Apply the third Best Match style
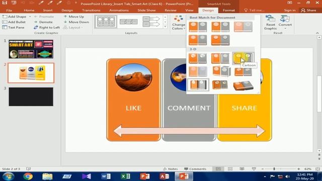This screenshot has width=322, height=181. pos(243,27)
